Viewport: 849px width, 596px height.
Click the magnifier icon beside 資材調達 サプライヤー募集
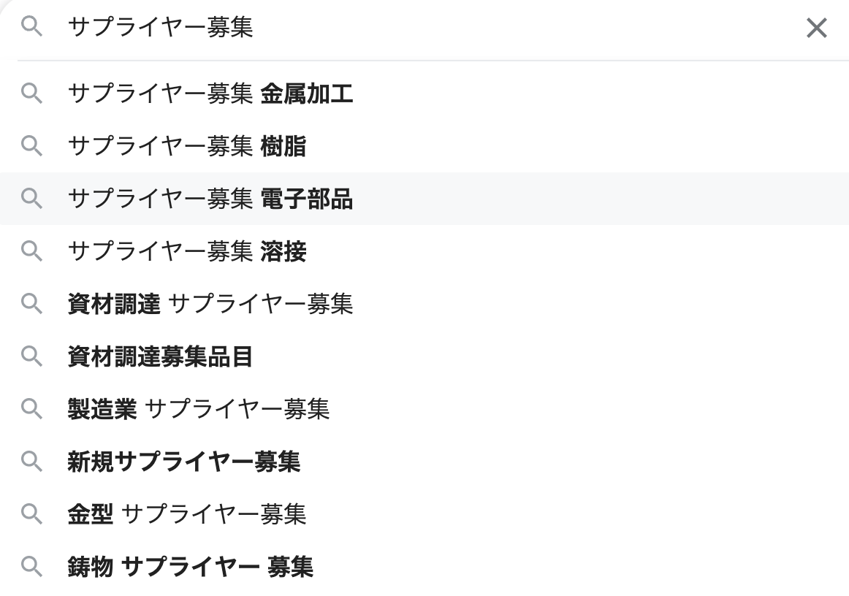(x=32, y=305)
